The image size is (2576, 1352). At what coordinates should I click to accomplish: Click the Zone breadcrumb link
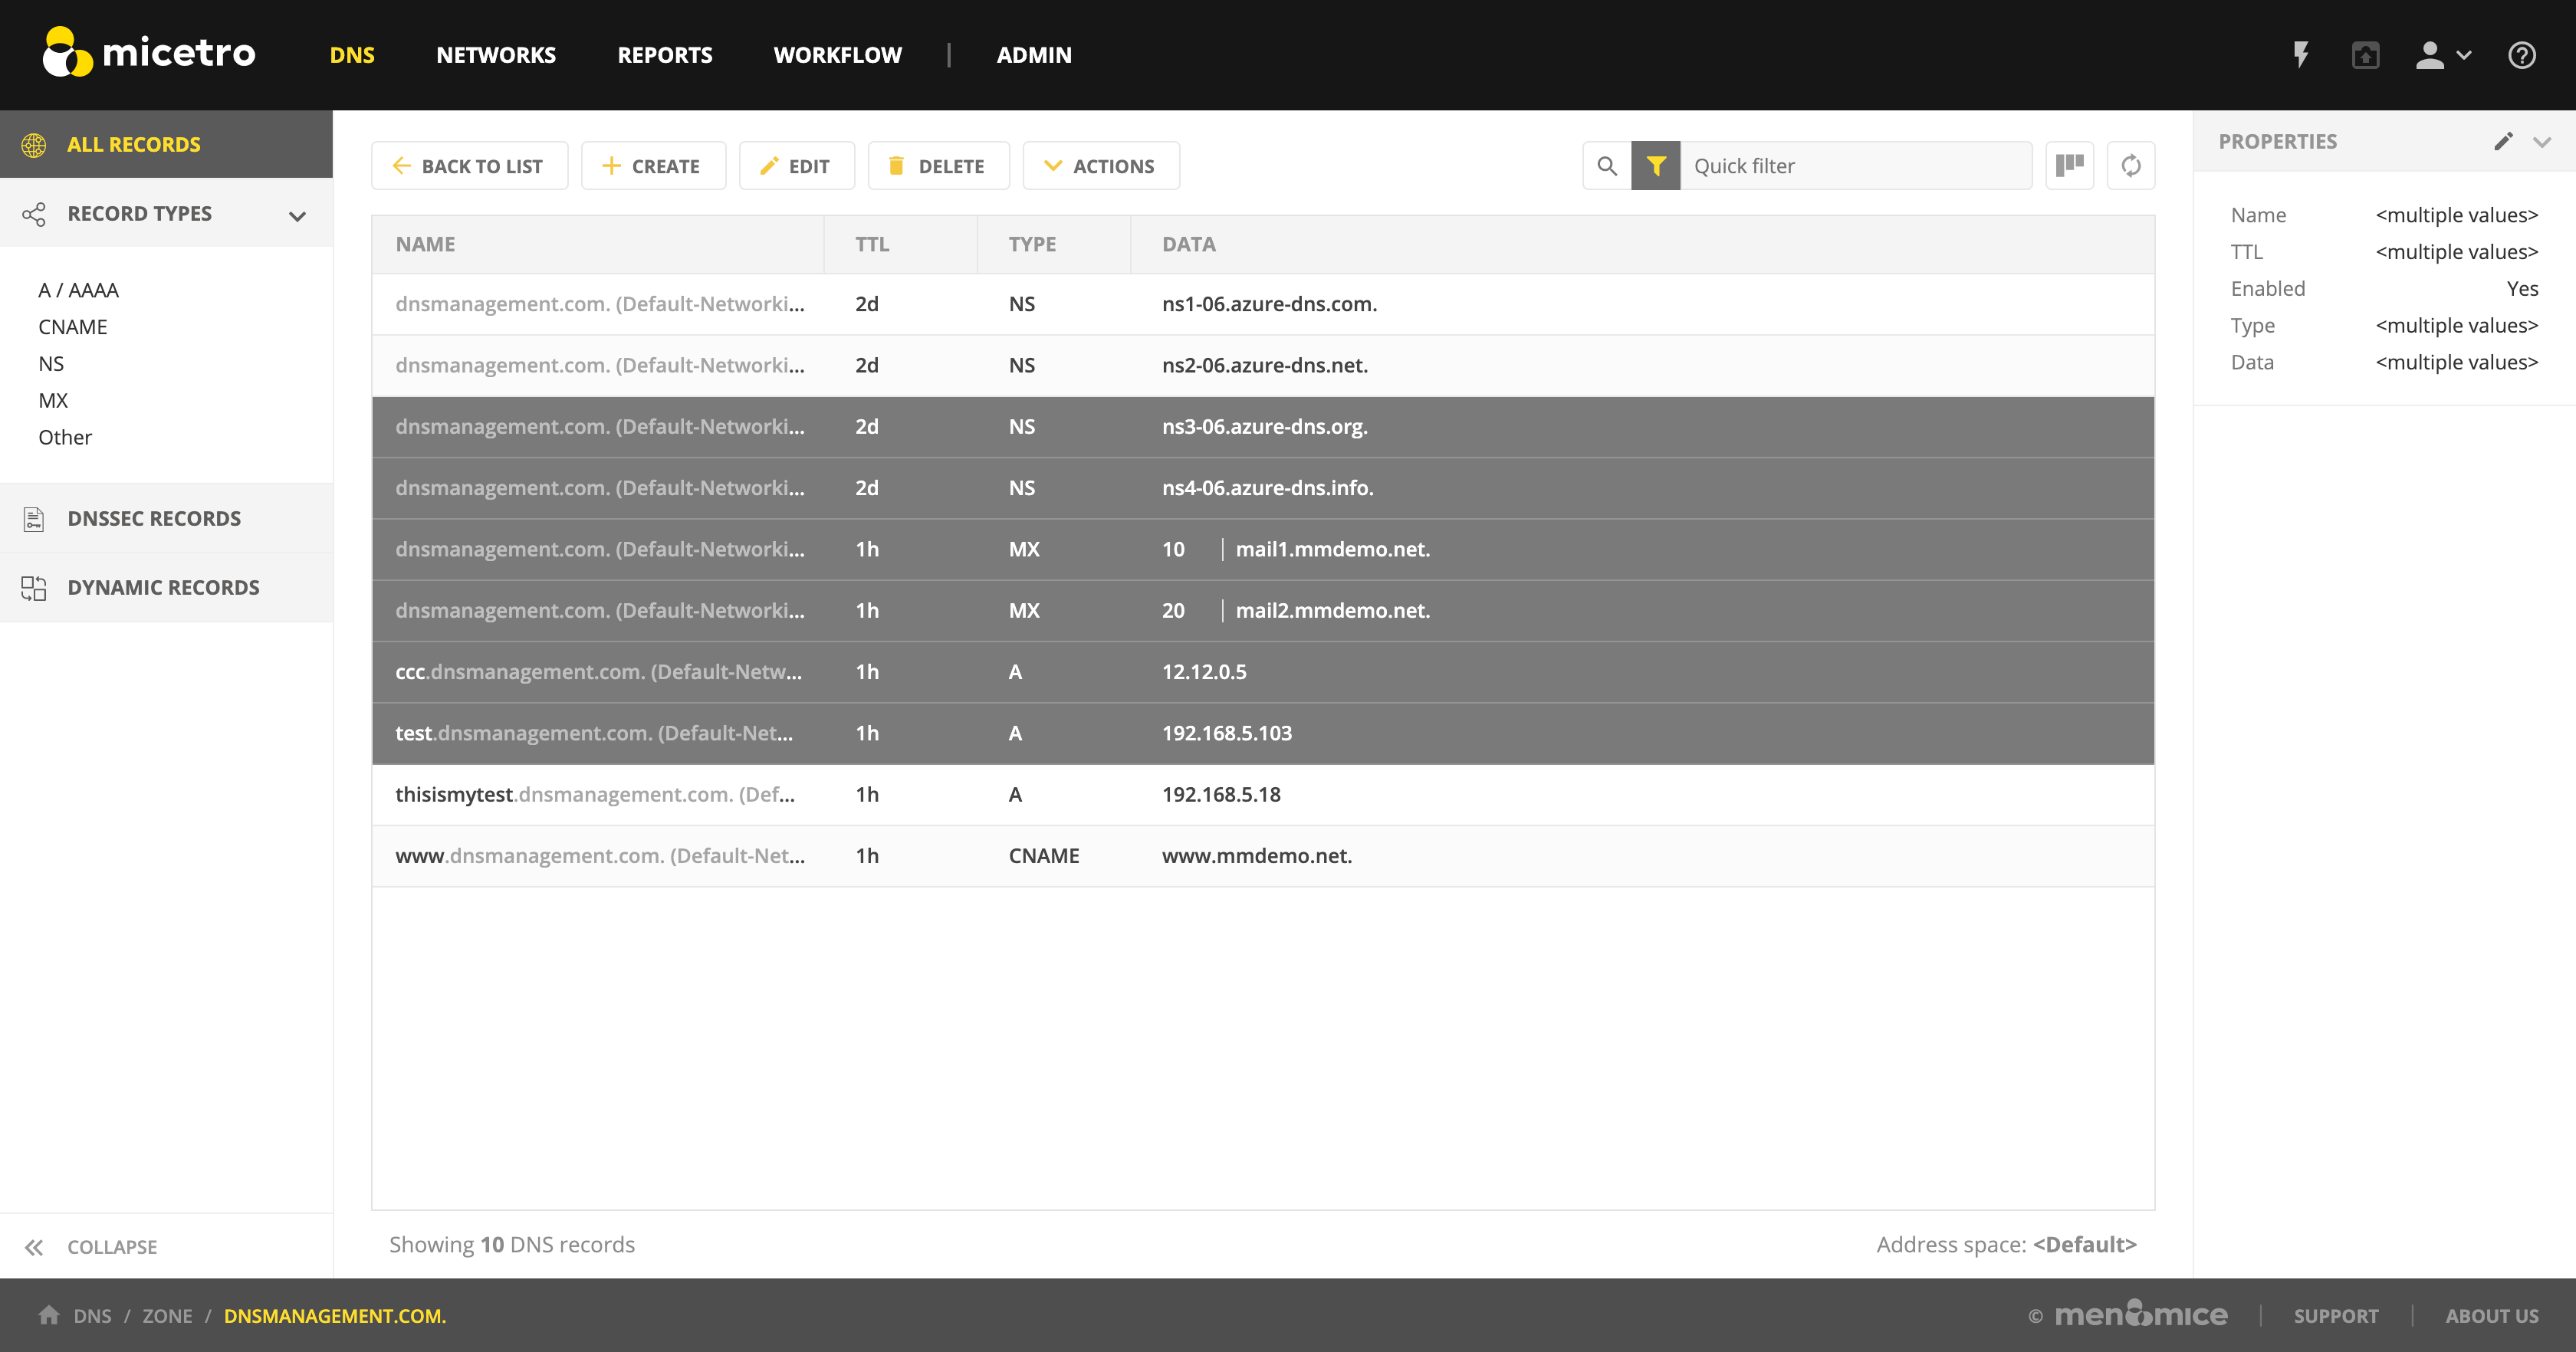167,1316
